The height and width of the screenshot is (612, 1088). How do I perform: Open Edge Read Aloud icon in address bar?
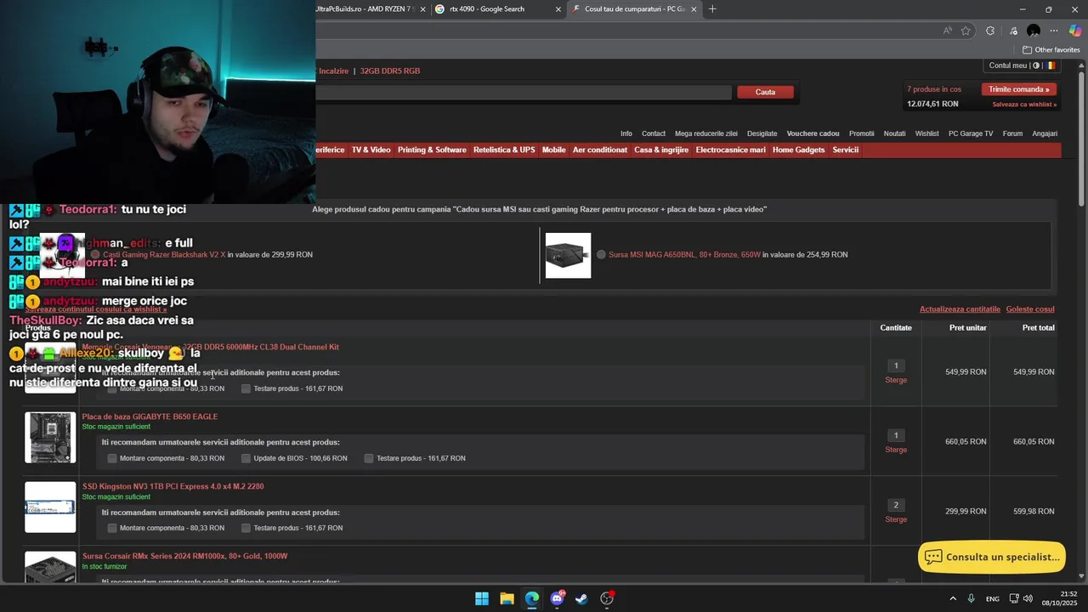tap(947, 31)
